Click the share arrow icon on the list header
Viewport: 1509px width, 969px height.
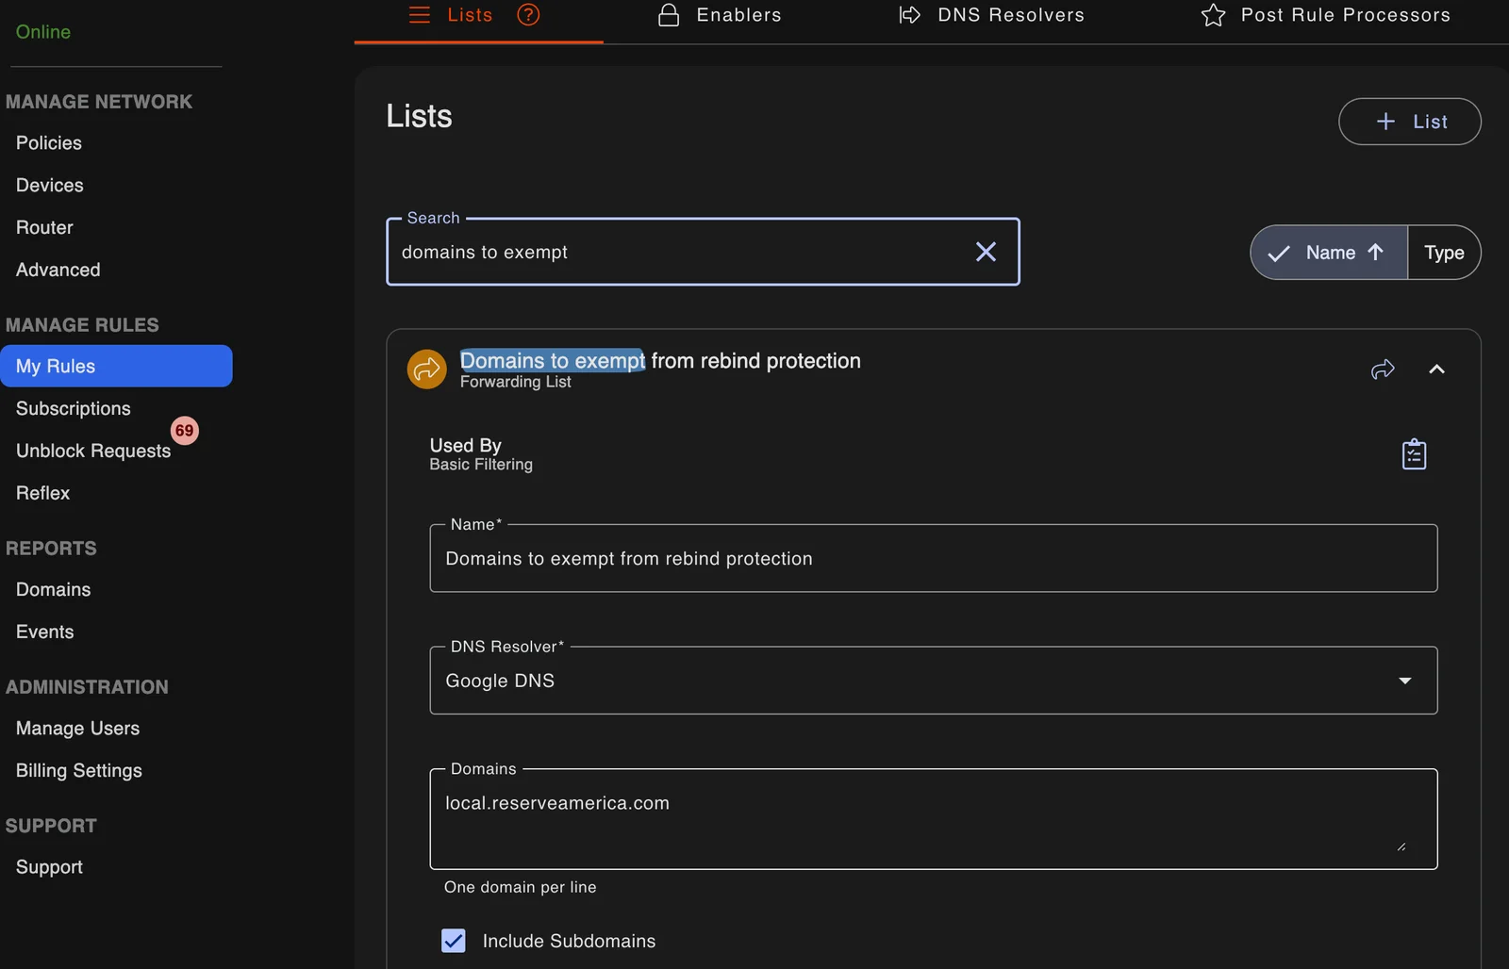point(1383,369)
